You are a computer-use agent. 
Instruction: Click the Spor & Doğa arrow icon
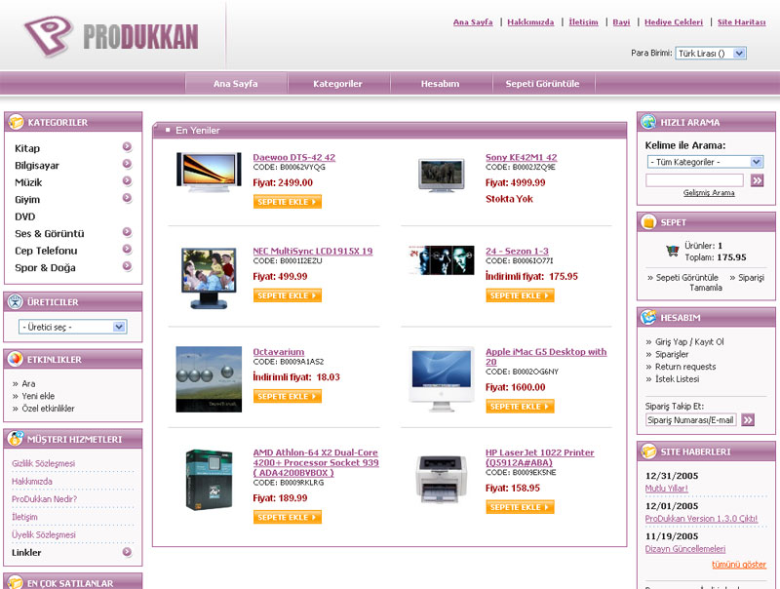pos(127,266)
